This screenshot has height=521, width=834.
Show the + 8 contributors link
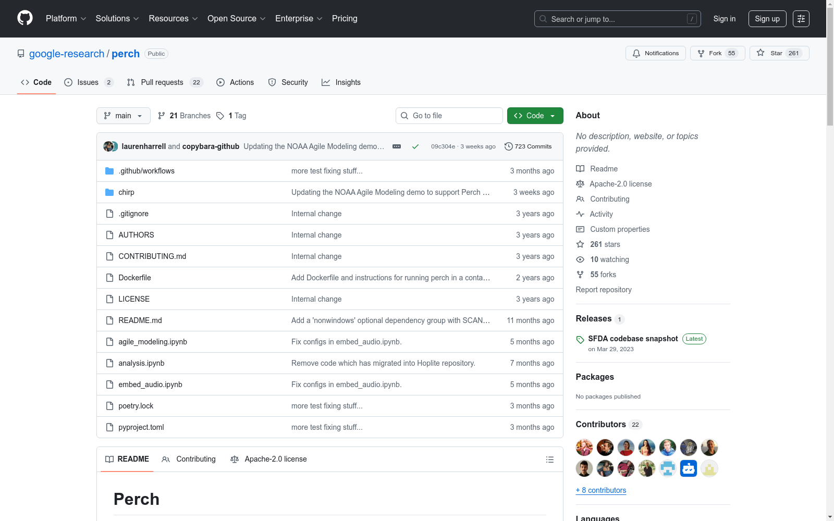pyautogui.click(x=601, y=490)
